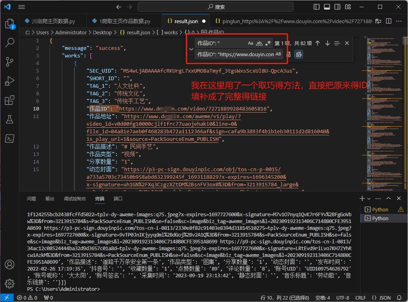The width and height of the screenshot is (408, 302).
Task: Switch to the 输出 panel tab
Action: (x=50, y=199)
